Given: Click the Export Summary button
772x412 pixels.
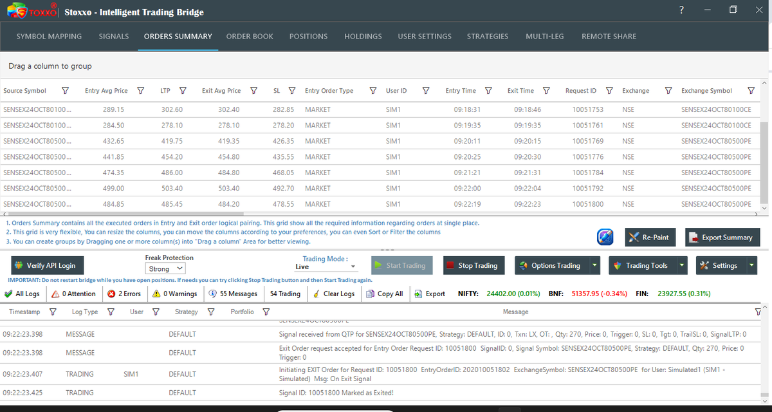Looking at the screenshot, I should tap(722, 237).
